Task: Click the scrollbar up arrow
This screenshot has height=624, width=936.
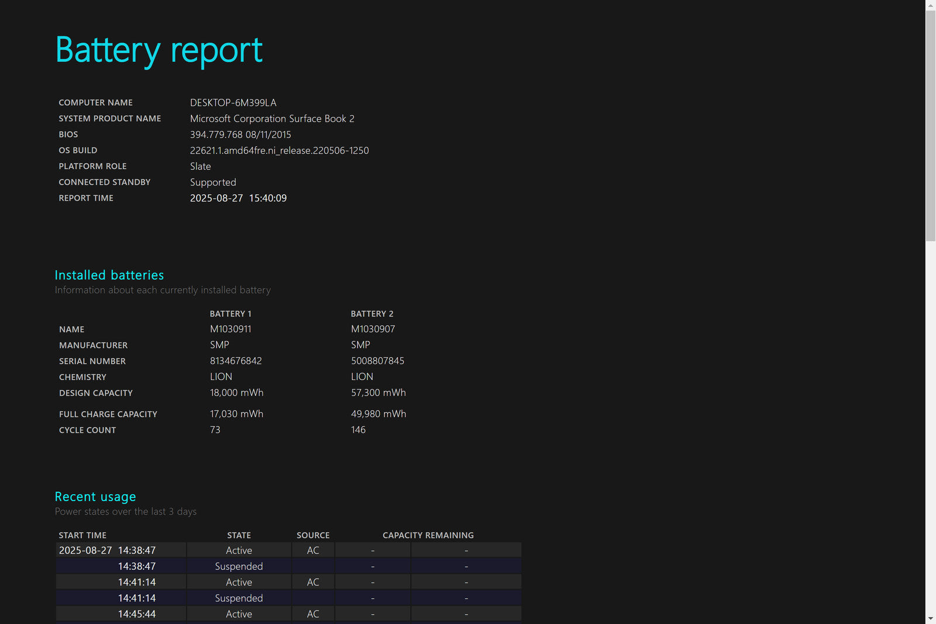Action: pos(930,5)
